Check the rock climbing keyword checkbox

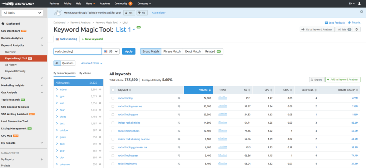113,98
